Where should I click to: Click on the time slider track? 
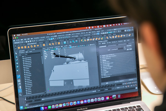click(70, 92)
